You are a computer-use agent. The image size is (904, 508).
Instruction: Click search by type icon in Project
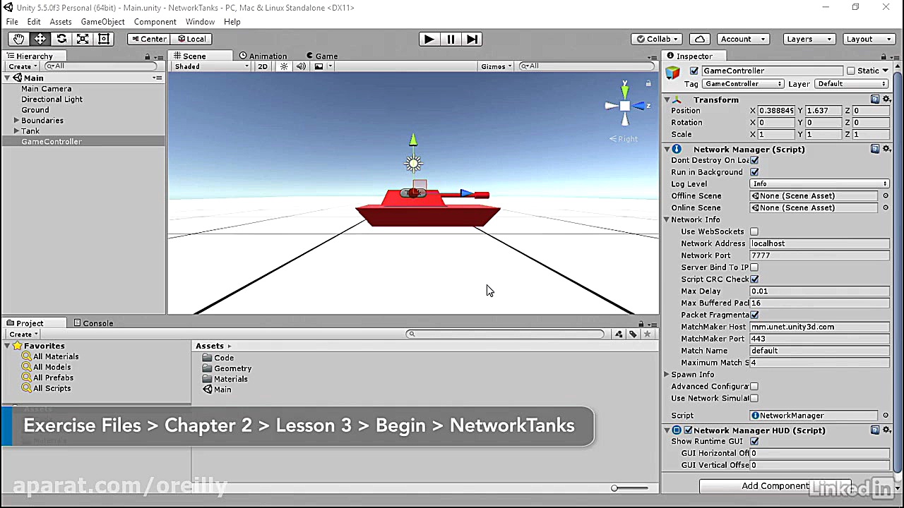coord(619,334)
